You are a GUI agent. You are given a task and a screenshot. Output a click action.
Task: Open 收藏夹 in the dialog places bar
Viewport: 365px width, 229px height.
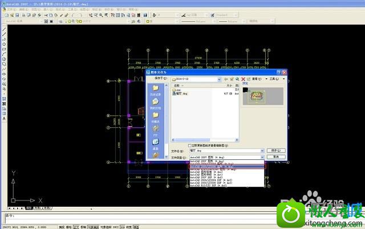click(155, 117)
